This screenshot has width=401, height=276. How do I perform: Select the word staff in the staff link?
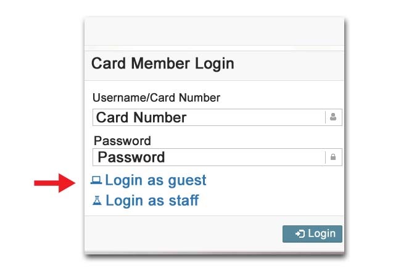(x=184, y=201)
